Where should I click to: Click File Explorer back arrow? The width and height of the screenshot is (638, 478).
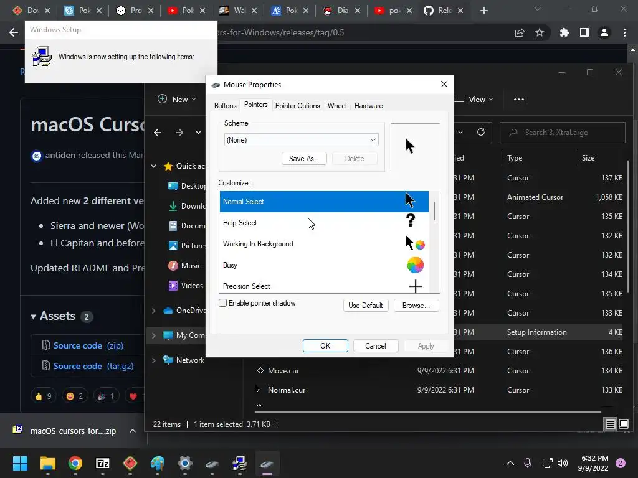[158, 133]
